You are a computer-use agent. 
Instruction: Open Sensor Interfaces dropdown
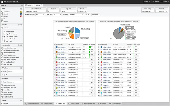pyautogui.click(x=36, y=11)
